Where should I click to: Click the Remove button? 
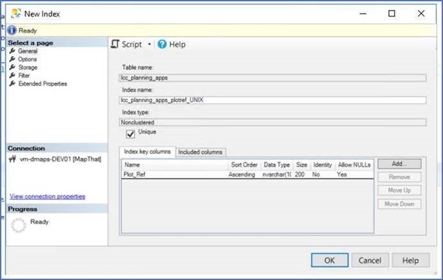(400, 177)
